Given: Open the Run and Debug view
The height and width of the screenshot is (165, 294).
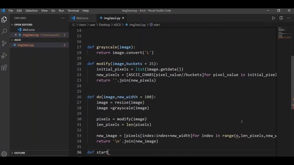Looking at the screenshot, I should click(x=4, y=55).
